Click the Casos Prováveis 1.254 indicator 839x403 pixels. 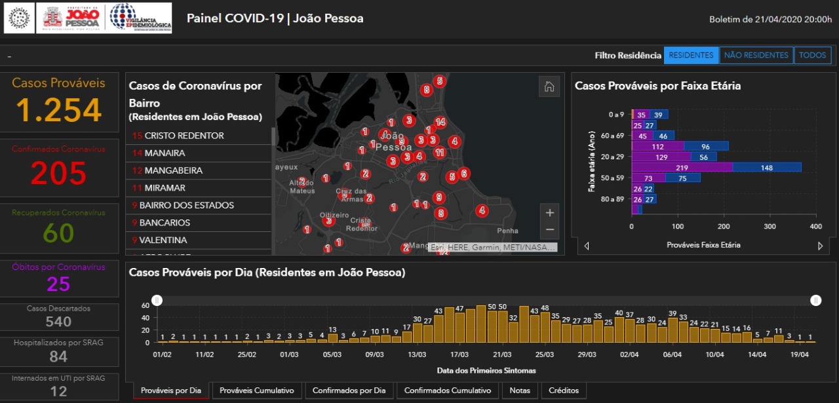pyautogui.click(x=59, y=102)
